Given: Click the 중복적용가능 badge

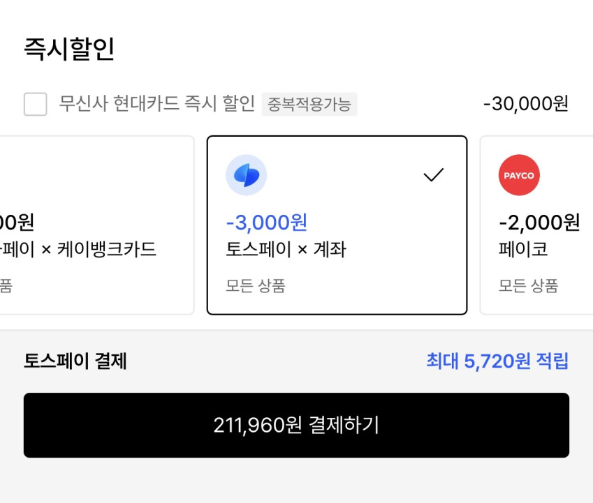Looking at the screenshot, I should [x=309, y=105].
